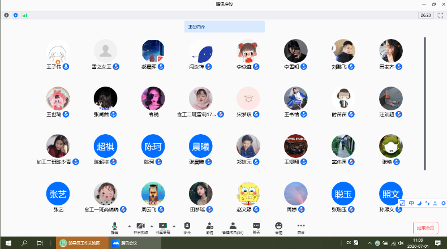The image size is (447, 249).
Task: Click the 邀请 (Invite) icon
Action: tap(209, 226)
